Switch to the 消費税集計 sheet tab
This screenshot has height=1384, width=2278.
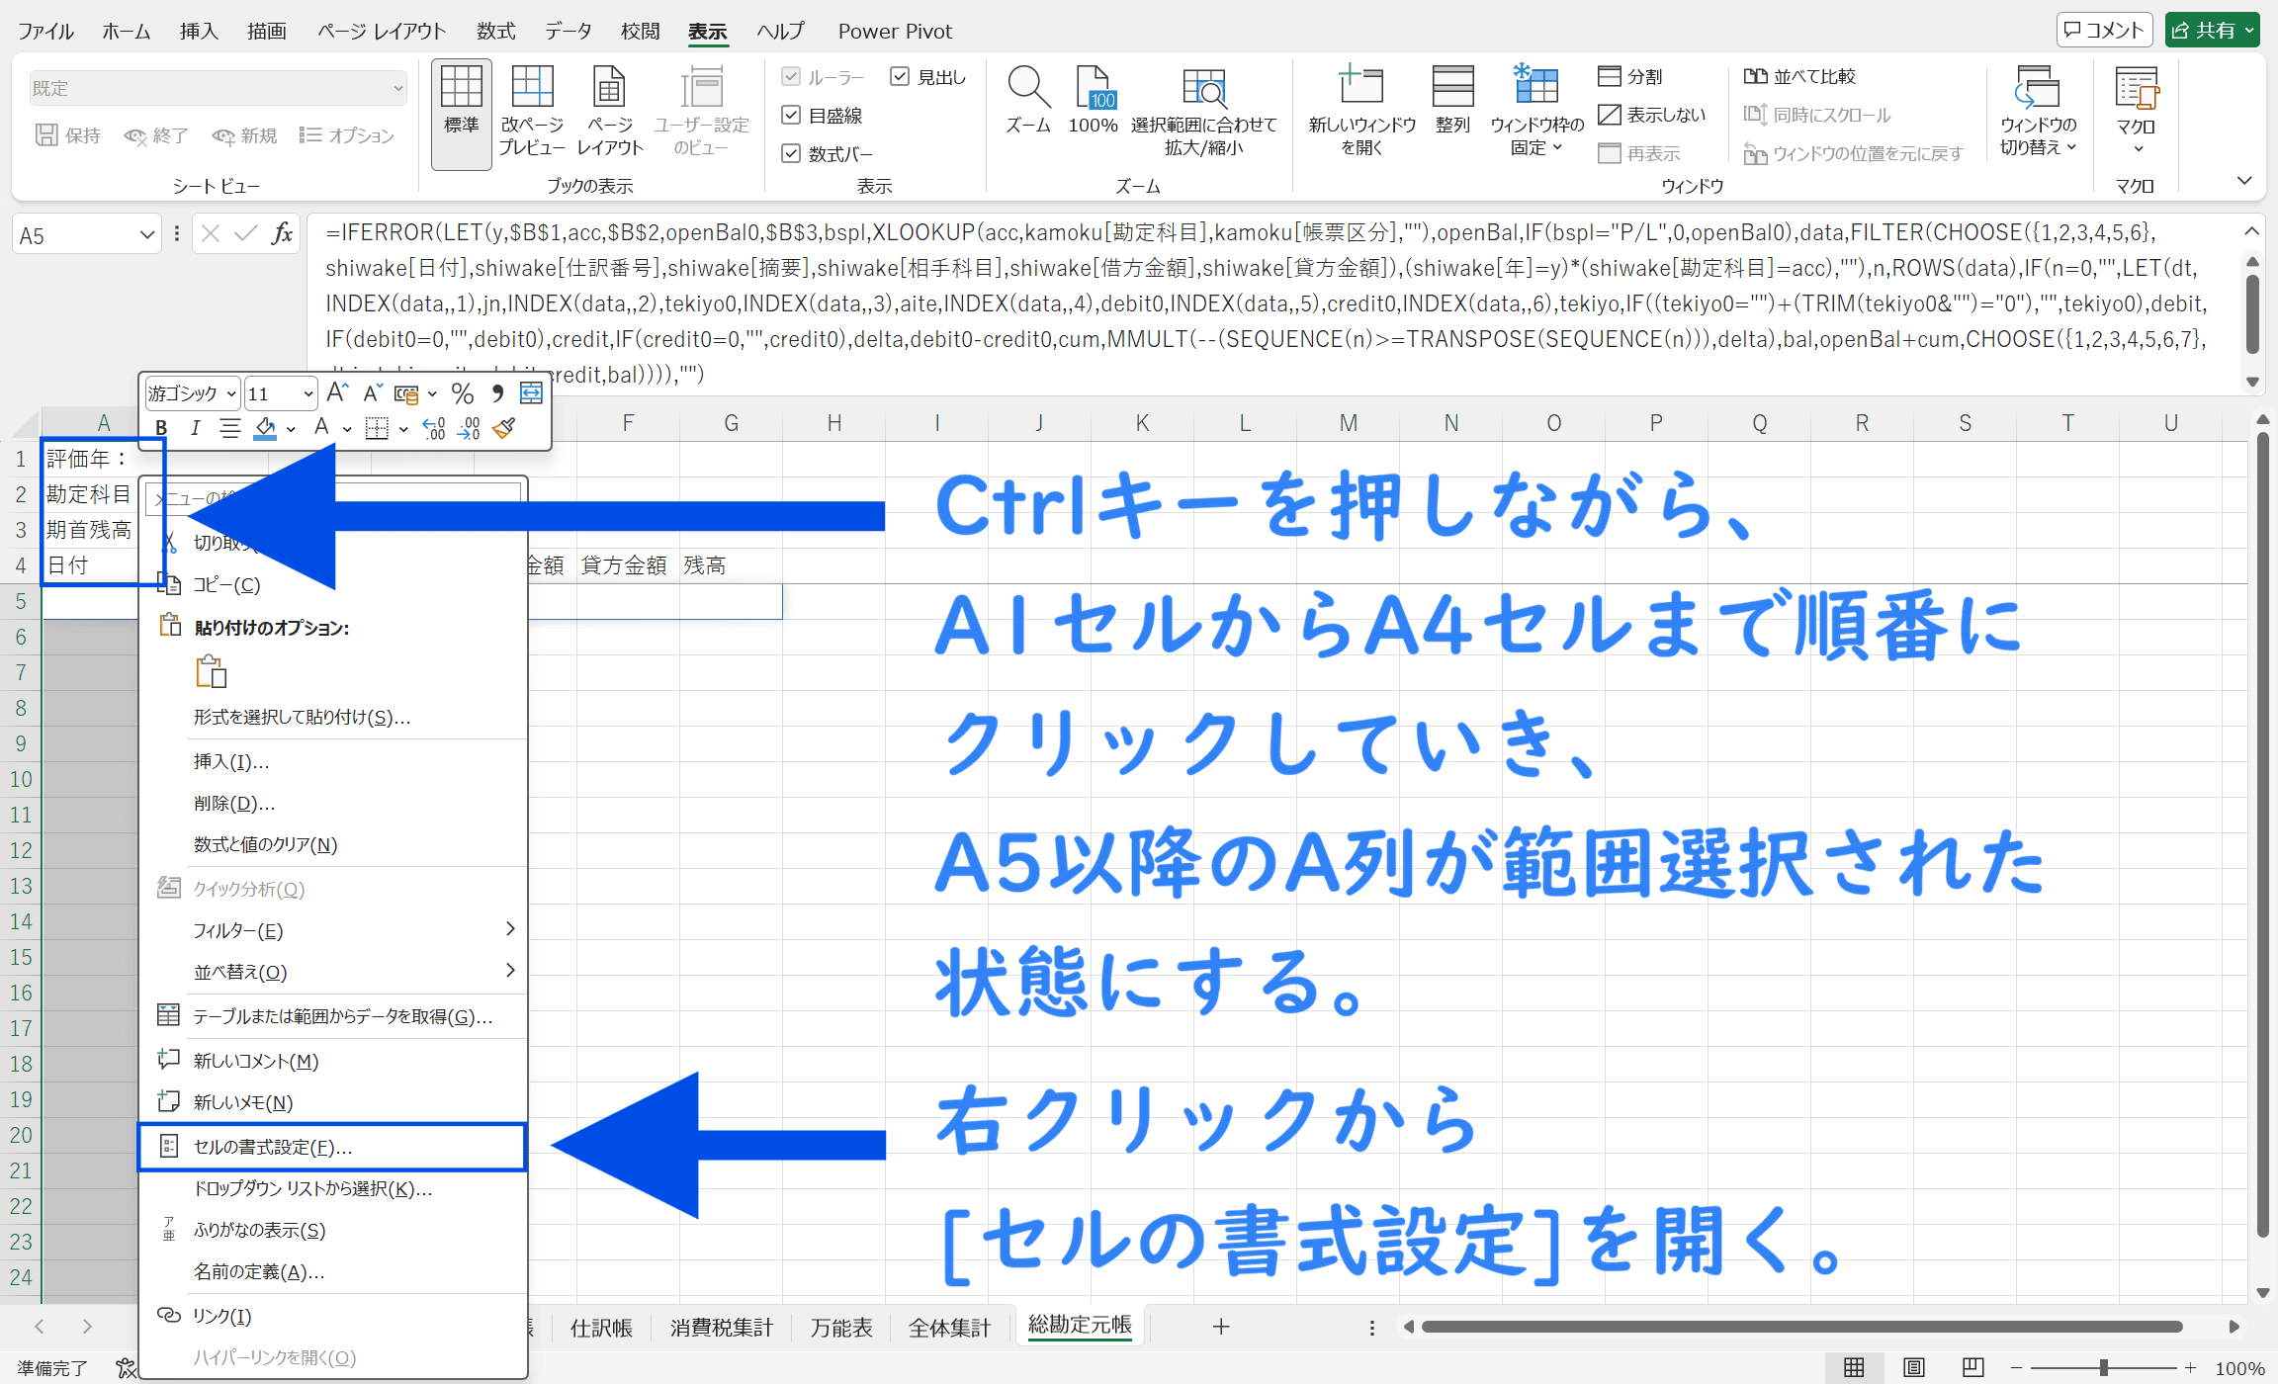click(x=722, y=1327)
